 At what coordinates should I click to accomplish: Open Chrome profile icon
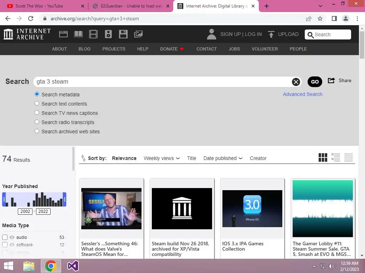[x=346, y=18]
